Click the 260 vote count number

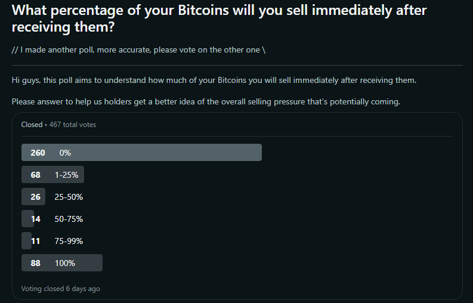click(x=38, y=153)
